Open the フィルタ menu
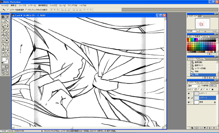Image resolution: width=219 pixels, height=133 pixels. tap(53, 5)
